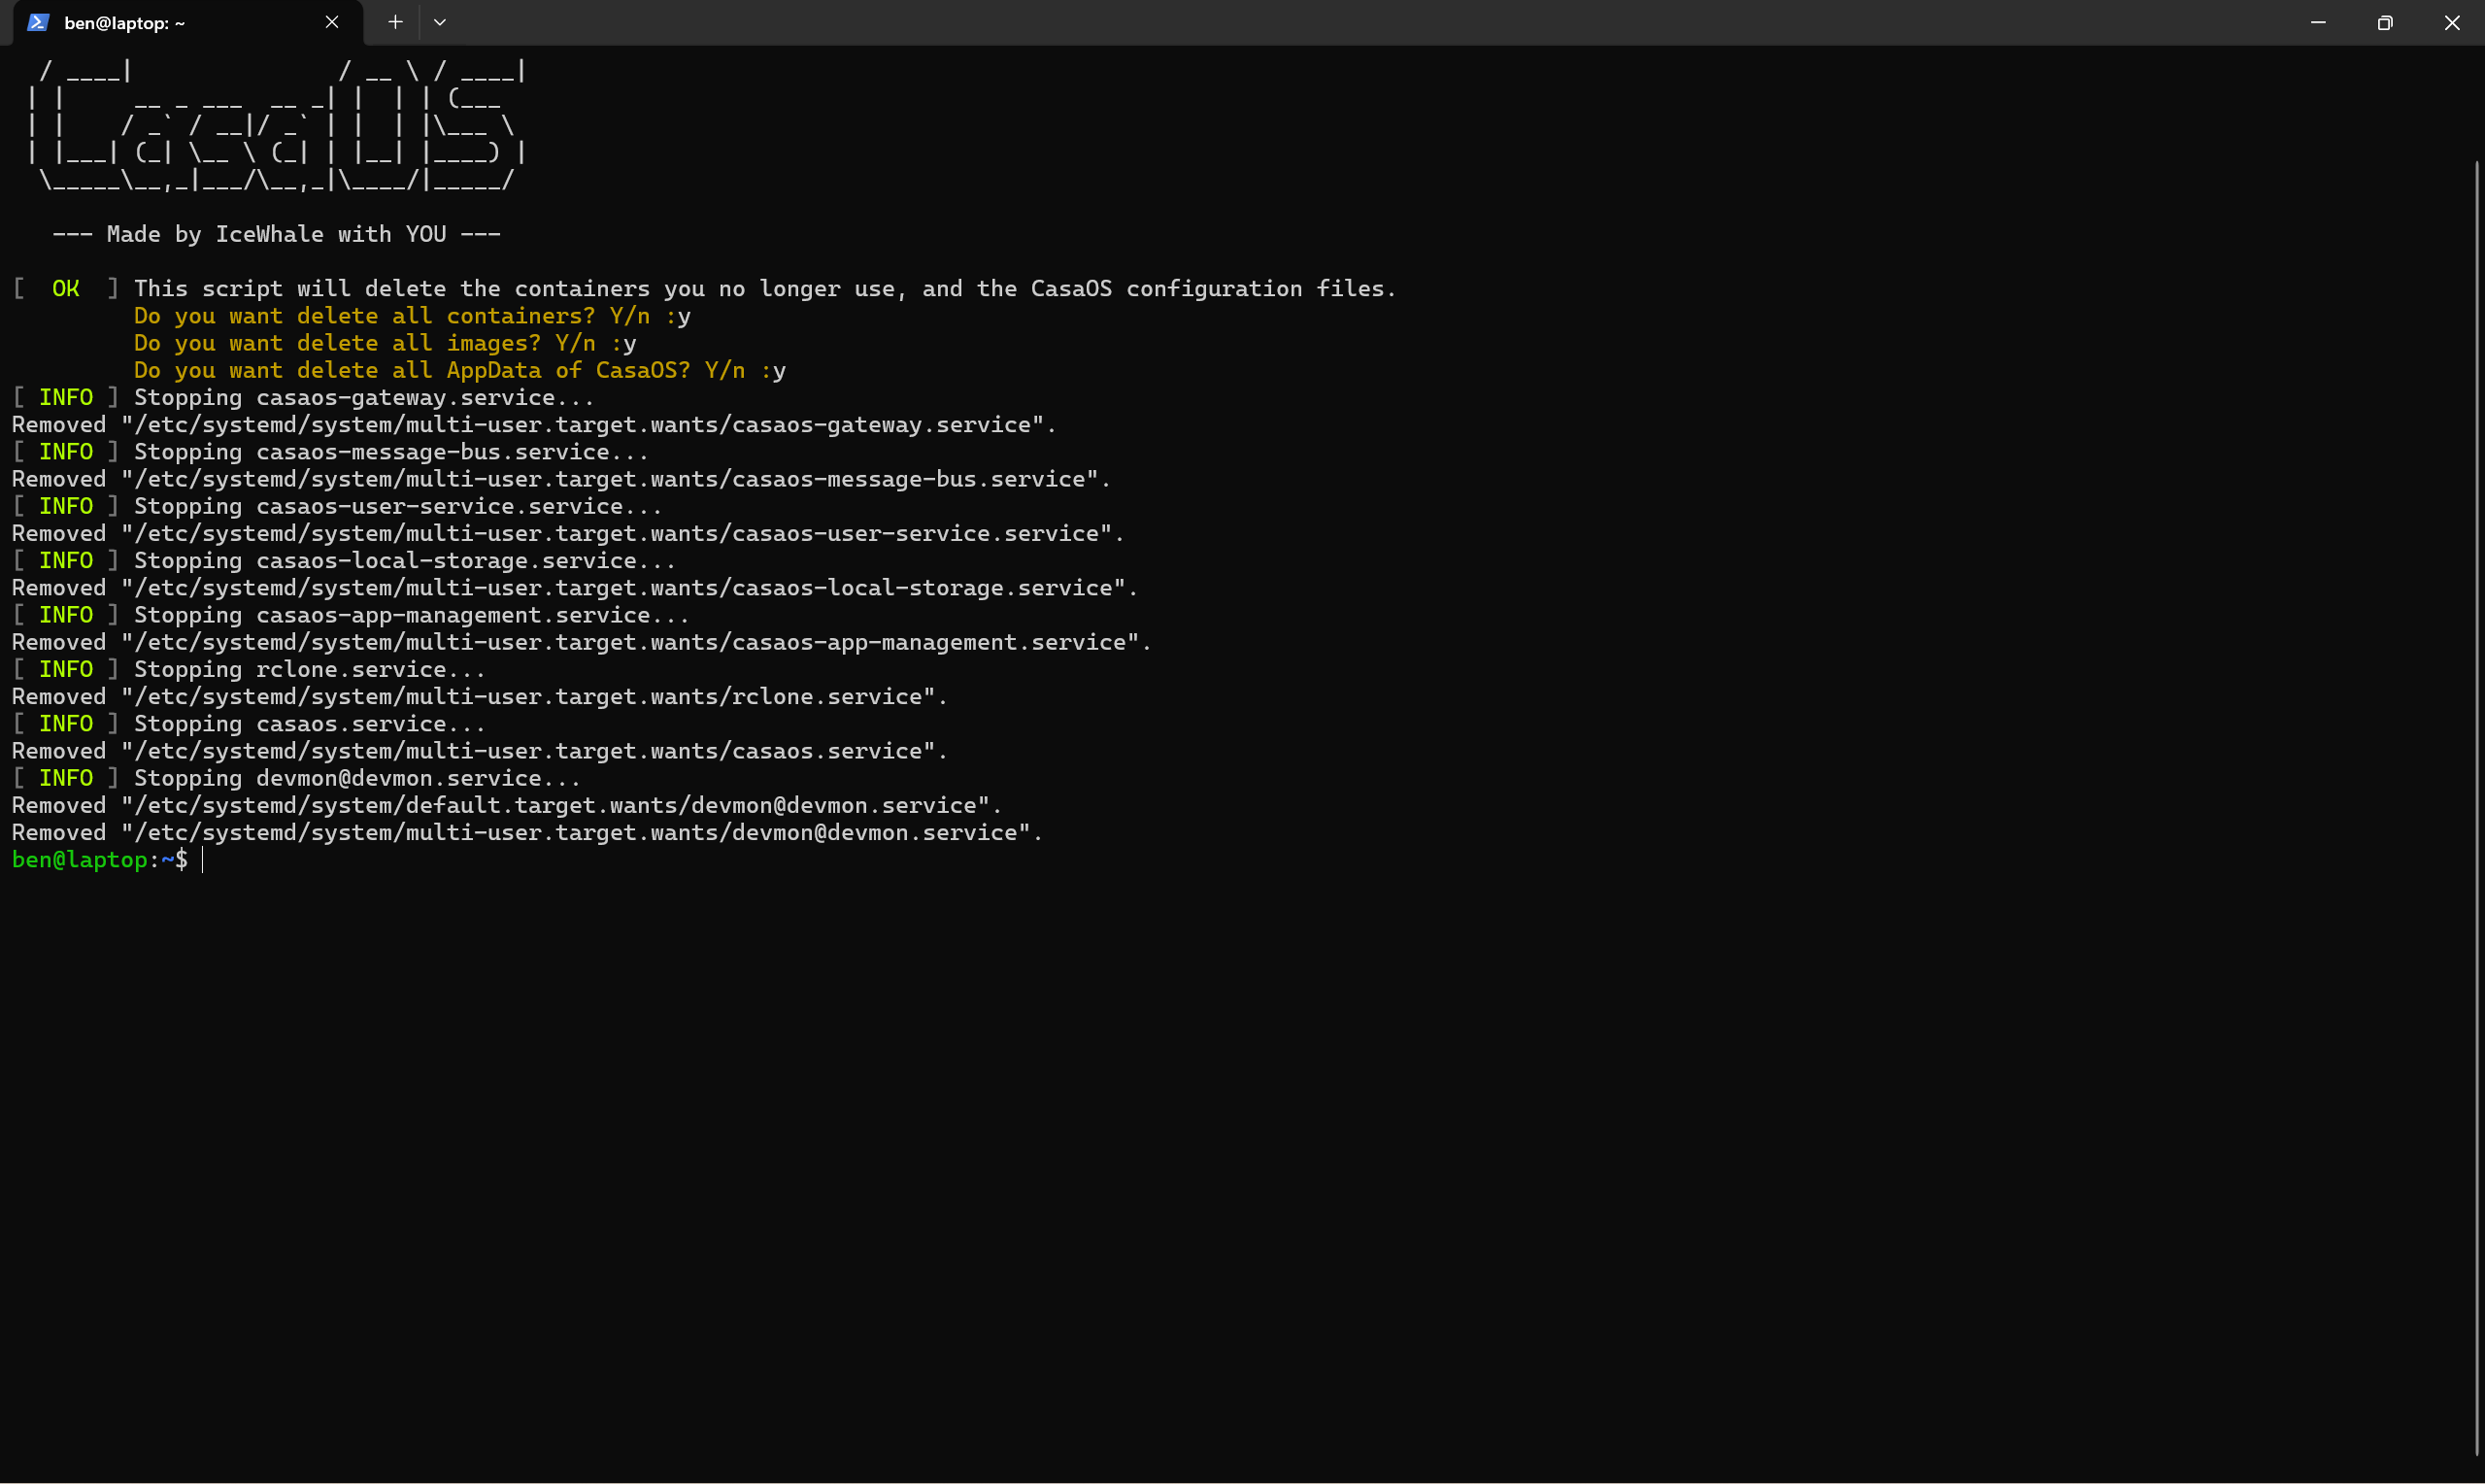This screenshot has height=1484, width=2485.
Task: Click the green ben@laptop:~$ prompt
Action: coord(99,860)
